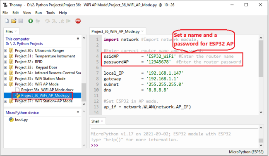This screenshot has height=156, width=269.
Task: Open the File menu
Action: [5, 13]
